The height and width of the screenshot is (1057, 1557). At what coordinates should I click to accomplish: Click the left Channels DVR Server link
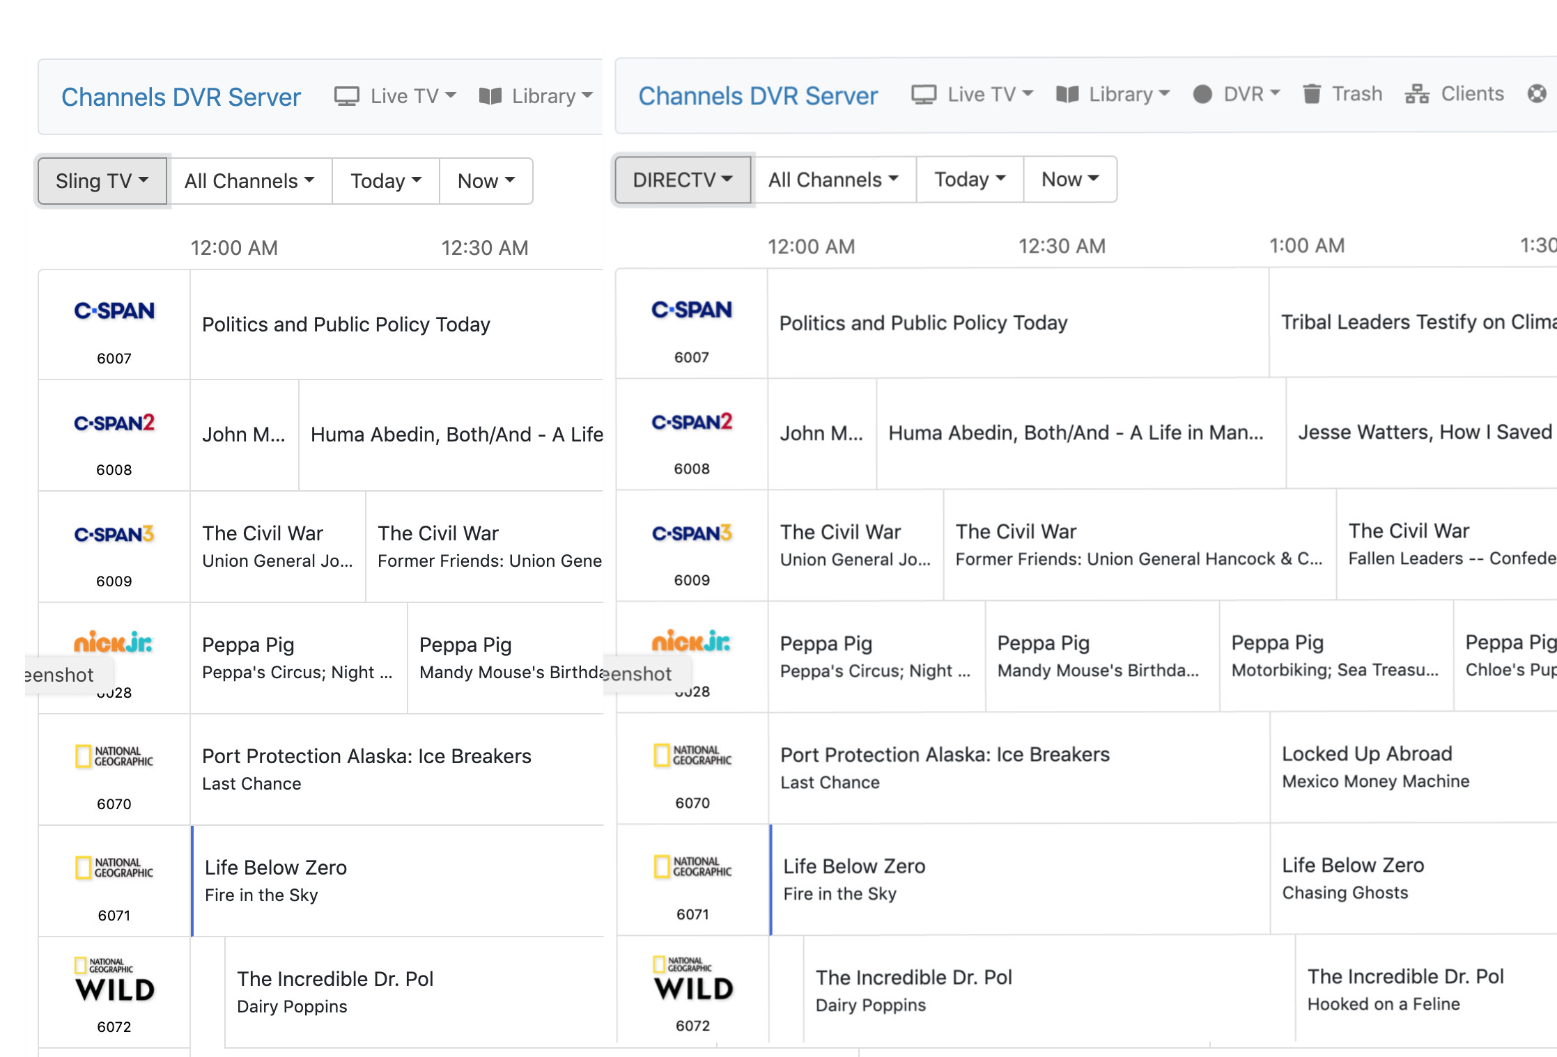tap(180, 97)
